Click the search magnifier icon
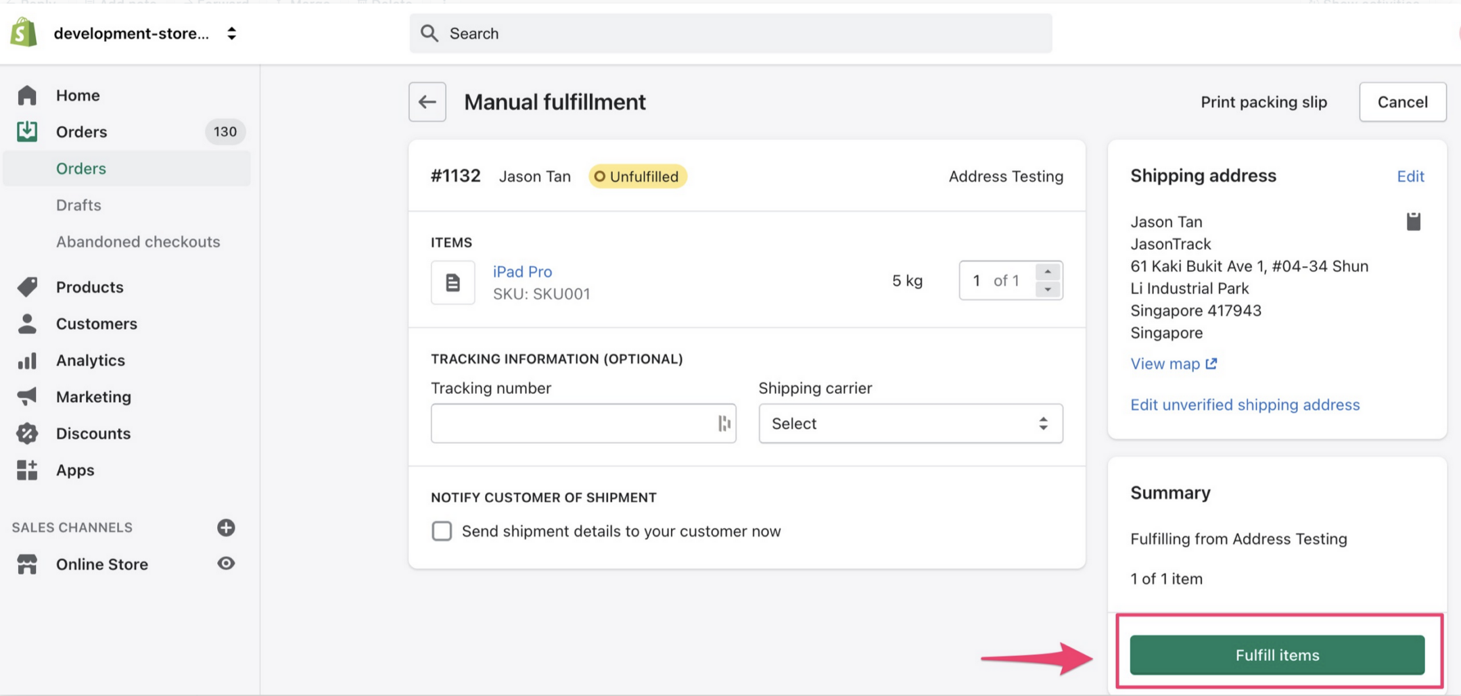This screenshot has height=696, width=1461. point(430,33)
